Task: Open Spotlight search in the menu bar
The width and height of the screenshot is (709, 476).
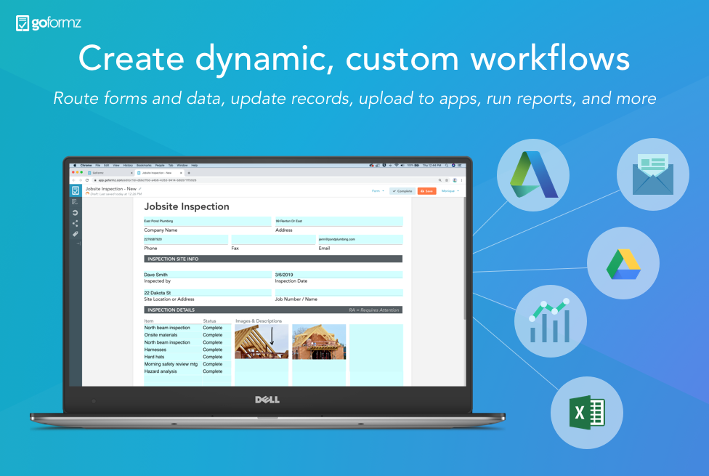Action: tap(447, 166)
